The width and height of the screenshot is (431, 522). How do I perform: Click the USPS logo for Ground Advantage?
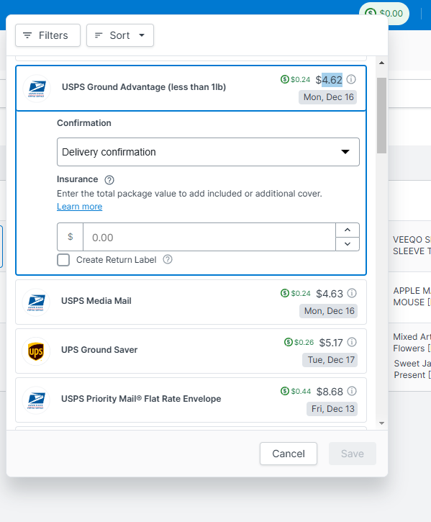(x=37, y=89)
